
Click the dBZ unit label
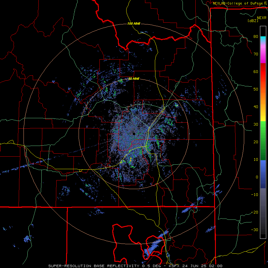pos(253,21)
